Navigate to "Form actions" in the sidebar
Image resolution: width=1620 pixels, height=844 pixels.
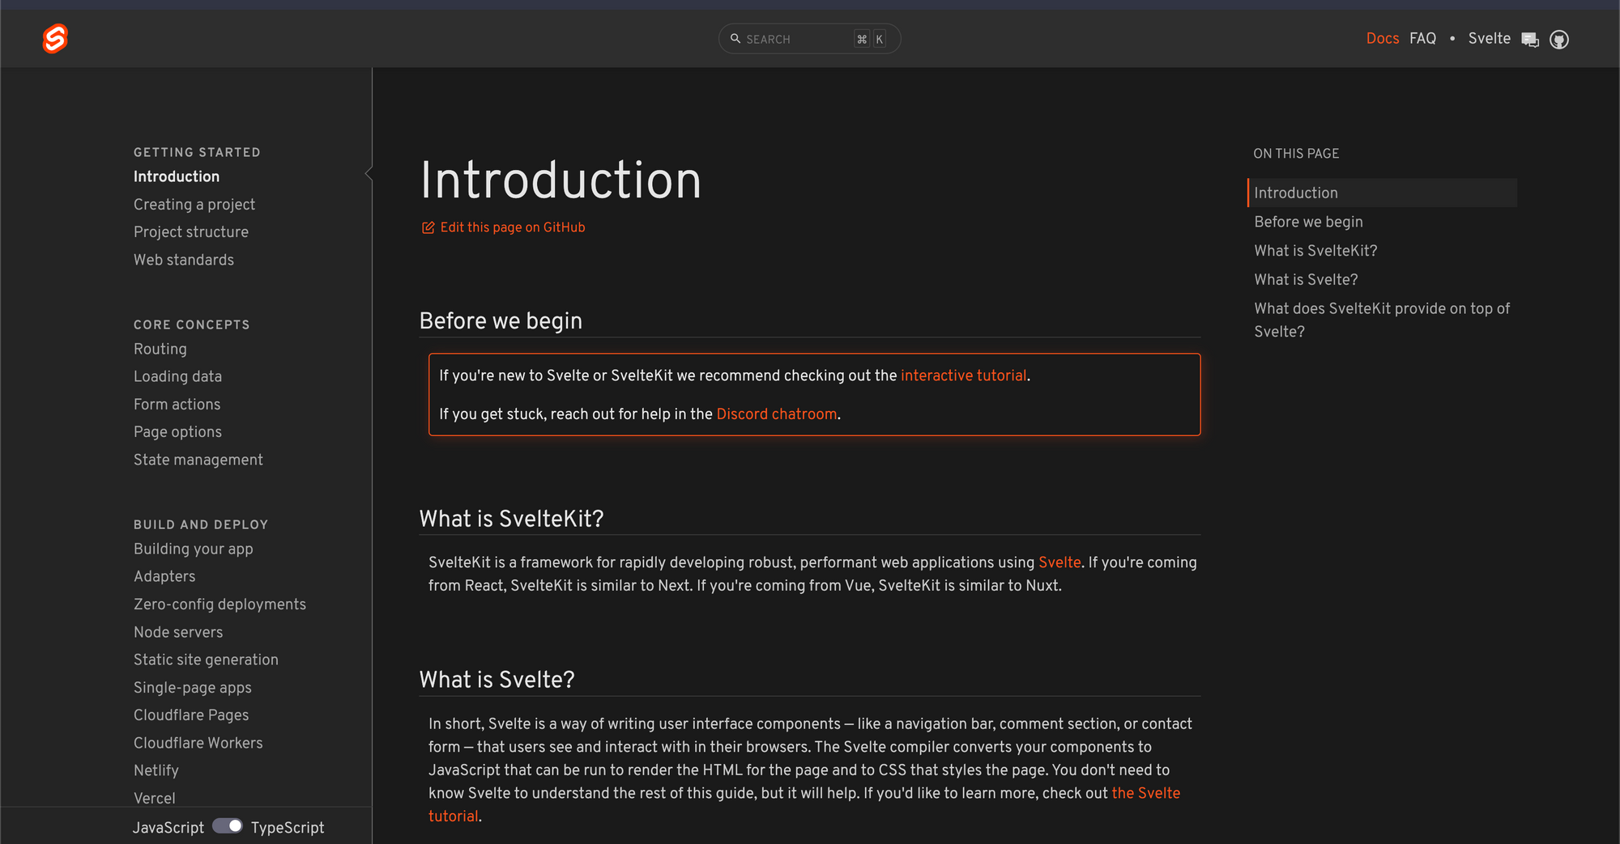177,405
